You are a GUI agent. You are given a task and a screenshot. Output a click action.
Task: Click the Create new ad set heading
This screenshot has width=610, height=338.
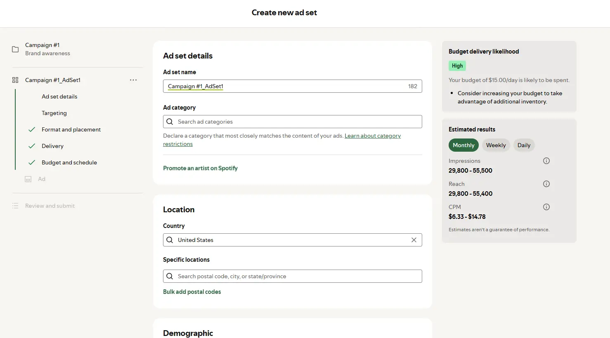(x=284, y=13)
